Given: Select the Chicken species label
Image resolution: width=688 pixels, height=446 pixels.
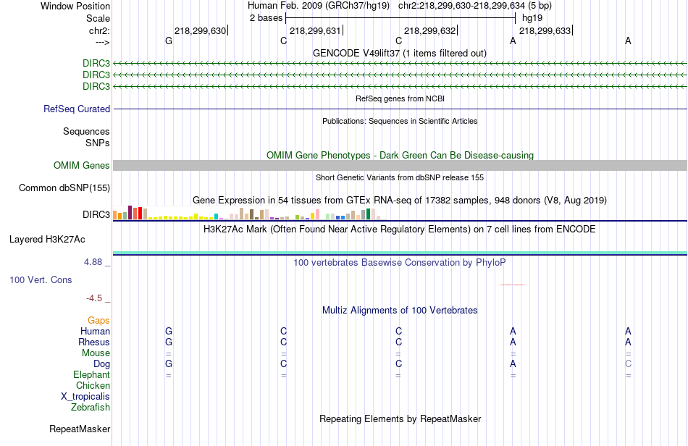Looking at the screenshot, I should coord(93,385).
